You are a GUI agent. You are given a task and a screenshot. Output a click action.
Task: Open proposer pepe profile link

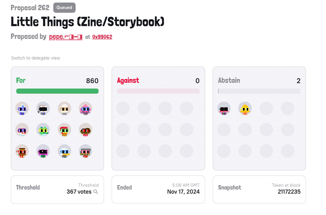pos(66,37)
